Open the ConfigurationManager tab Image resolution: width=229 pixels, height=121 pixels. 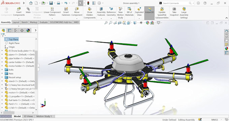click(x=16, y=31)
